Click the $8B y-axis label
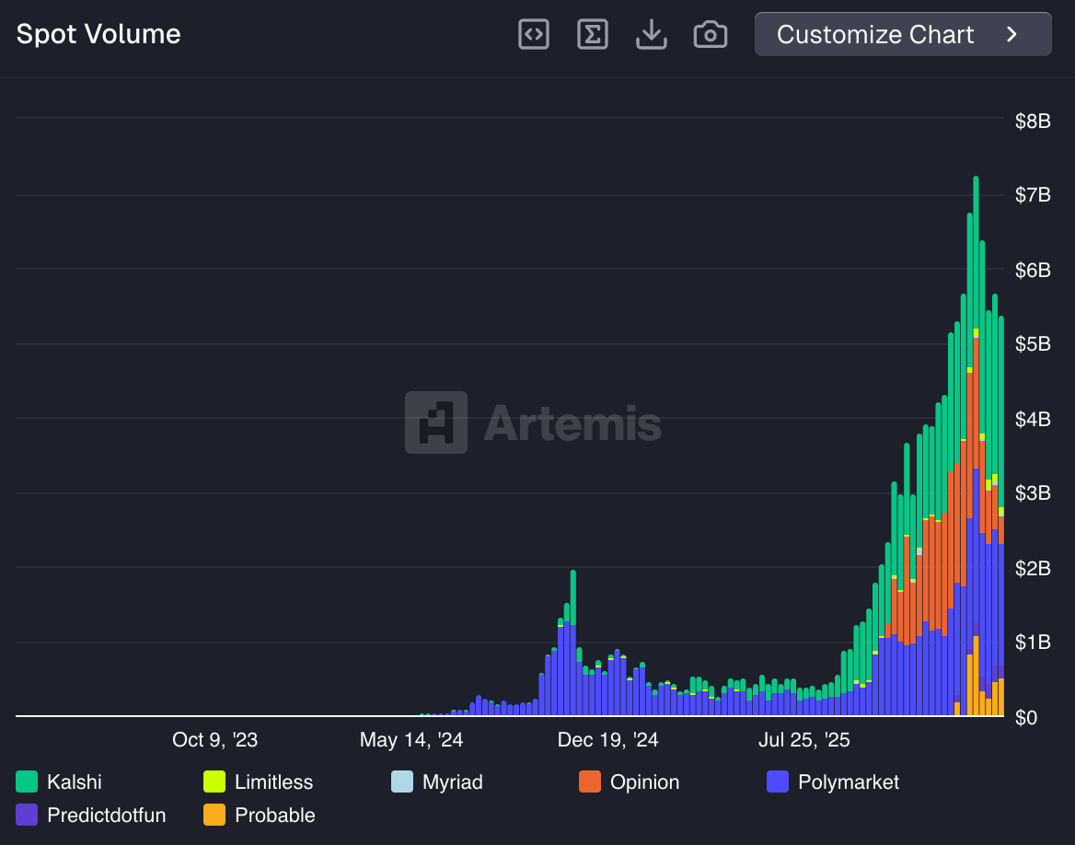Viewport: 1075px width, 845px height. point(1033,122)
